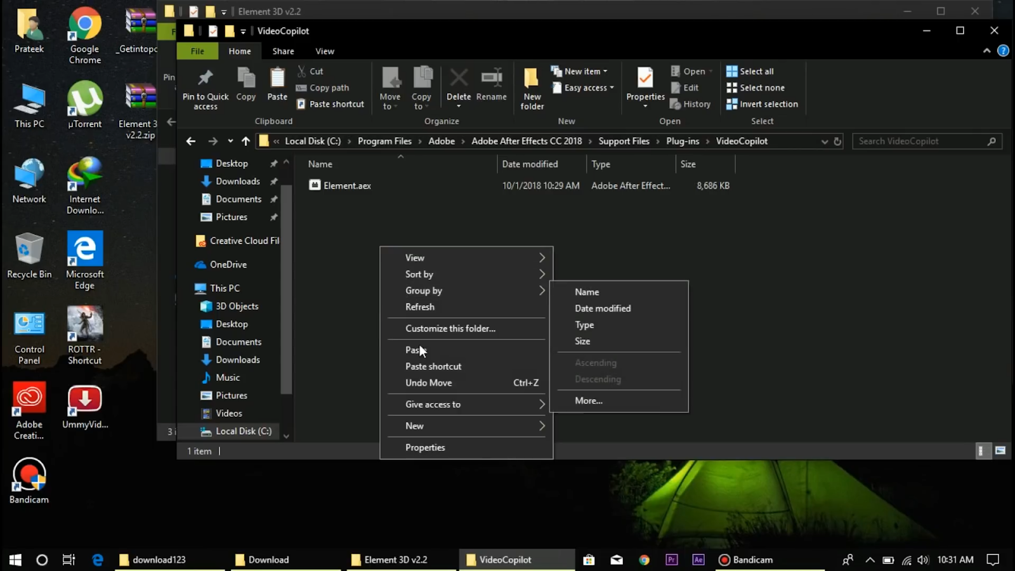The image size is (1015, 571).
Task: Open recent locations dropdown arrow
Action: click(x=230, y=141)
